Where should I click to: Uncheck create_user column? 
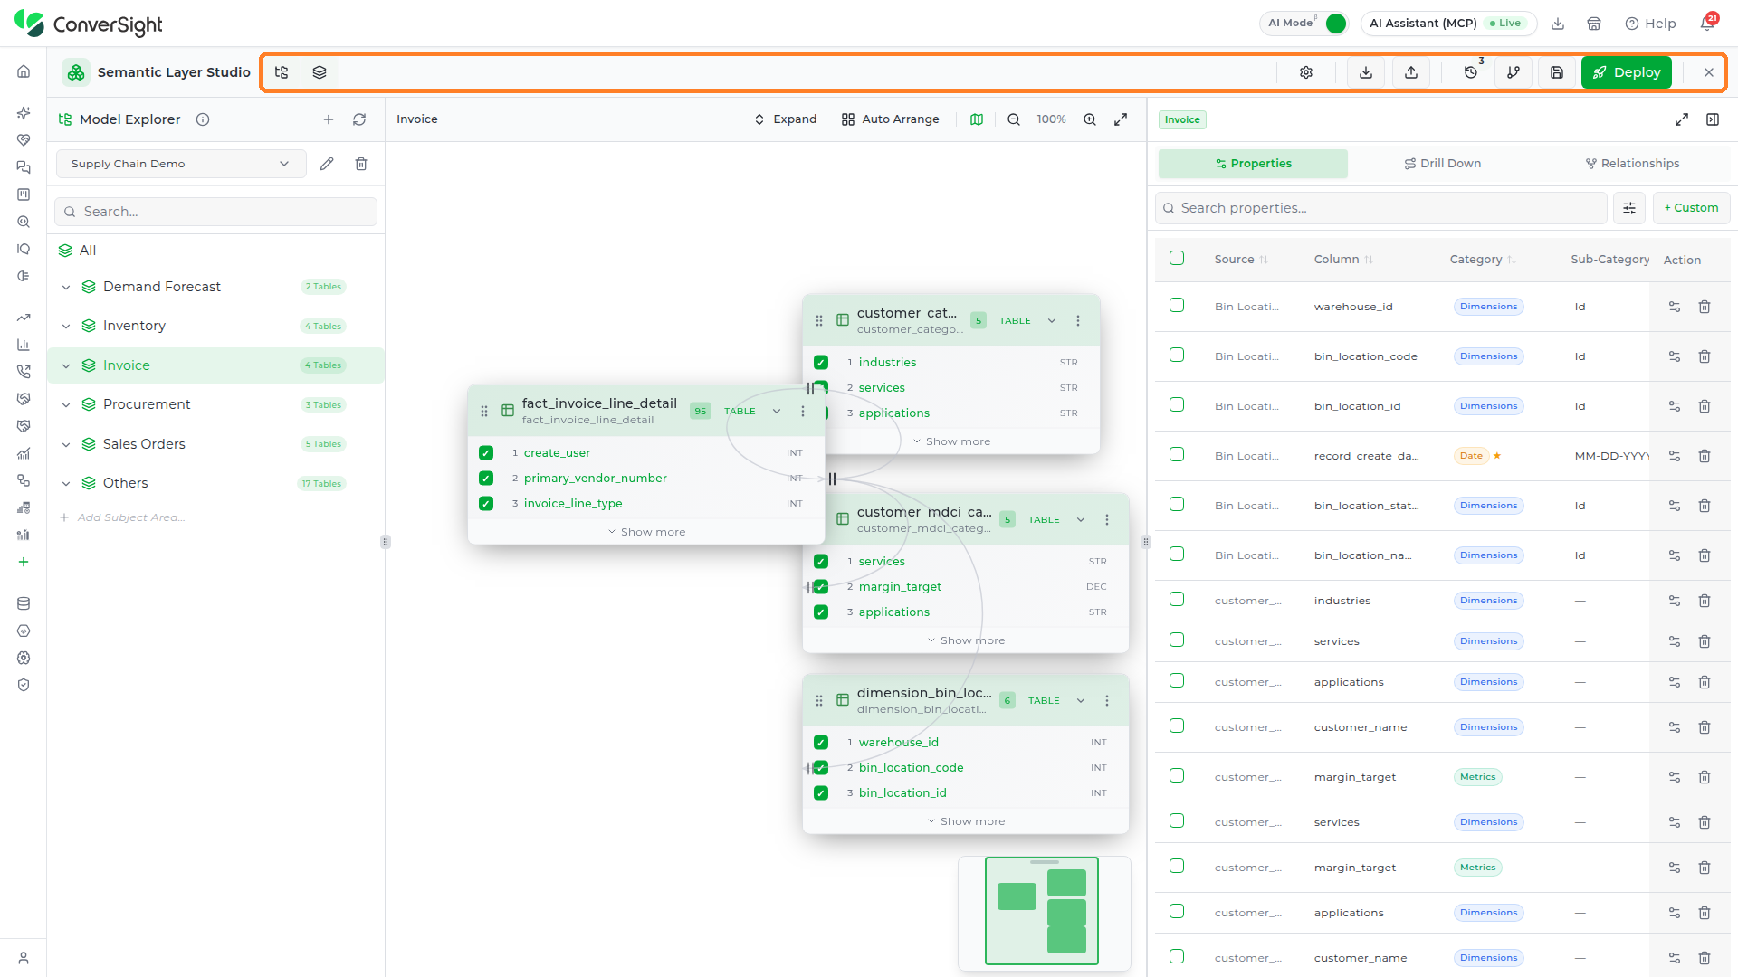[486, 453]
